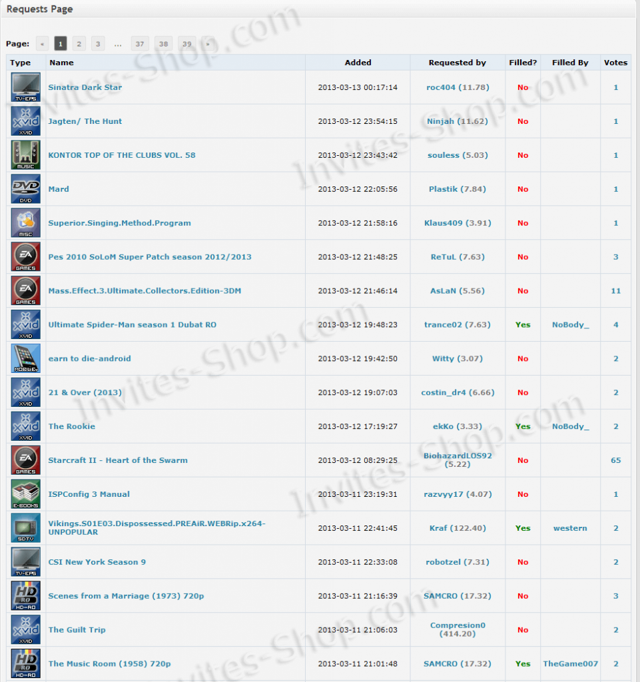Click the EA Games icon beside Starcraft II request

tap(25, 460)
